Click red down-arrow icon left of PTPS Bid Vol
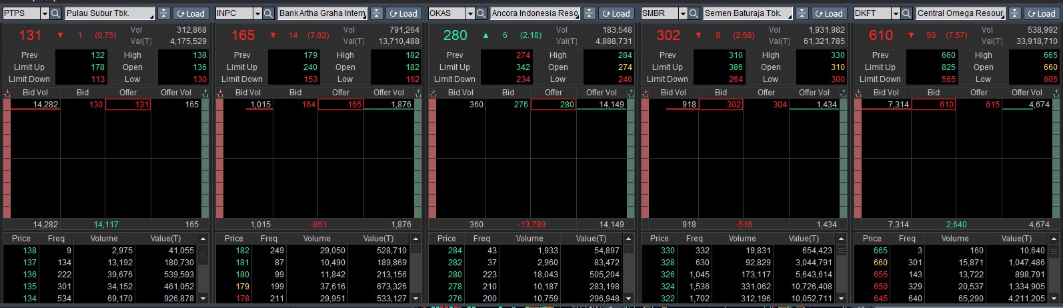Viewport: 1063px width, 308px height. click(7, 93)
